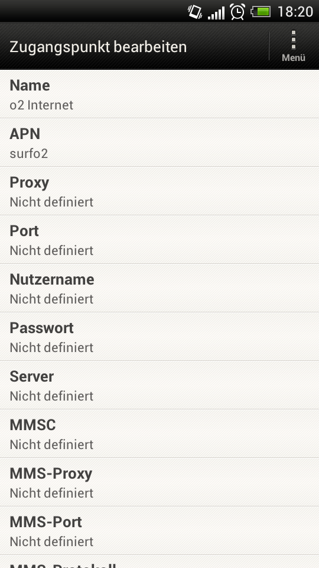
Task: Tap the alarm clock status icon
Action: click(237, 12)
